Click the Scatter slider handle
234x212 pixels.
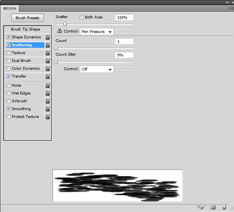click(65, 24)
